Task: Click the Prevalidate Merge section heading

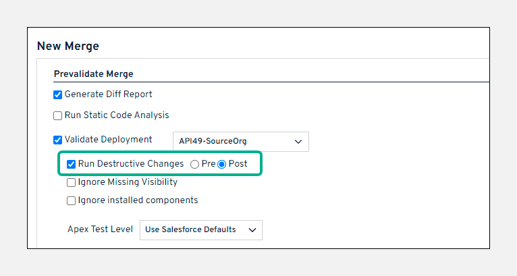Action: pos(93,74)
